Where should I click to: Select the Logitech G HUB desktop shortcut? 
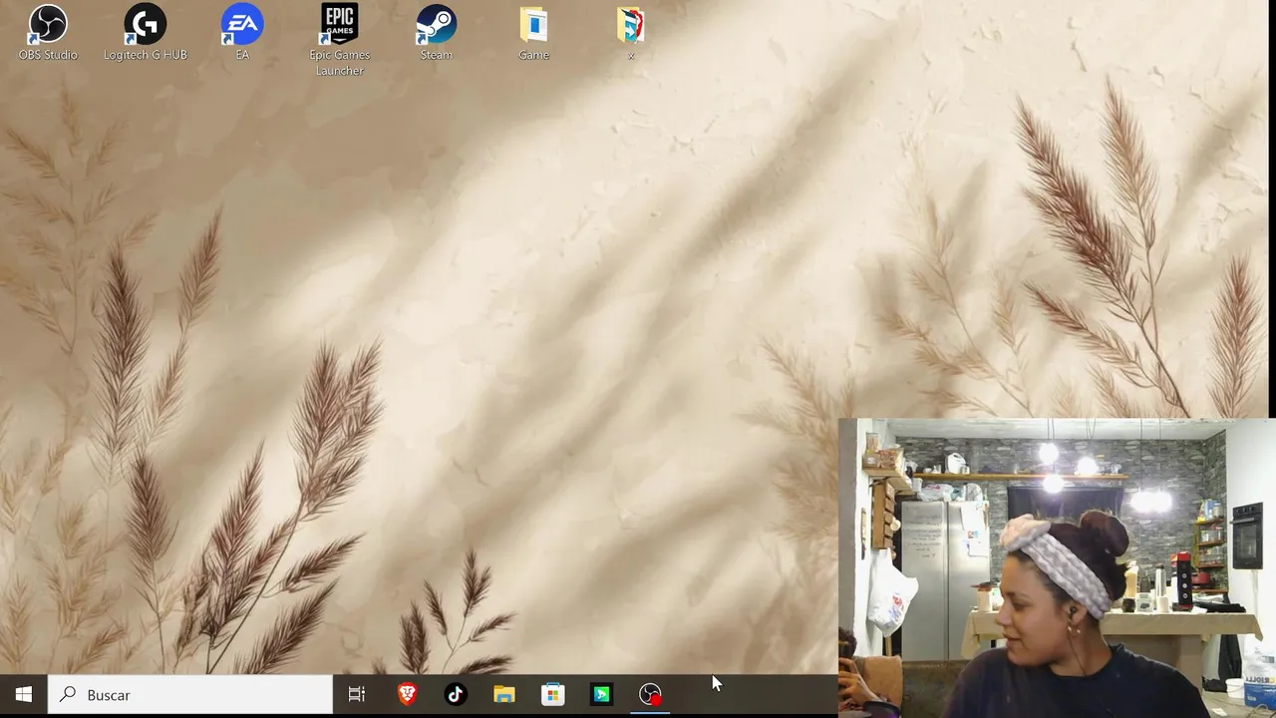point(146,33)
